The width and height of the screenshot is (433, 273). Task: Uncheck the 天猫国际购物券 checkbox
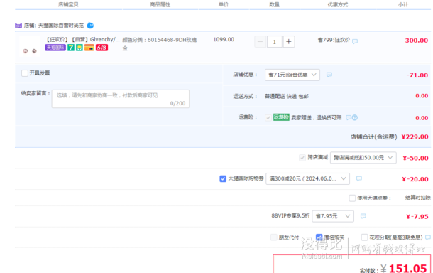223,178
